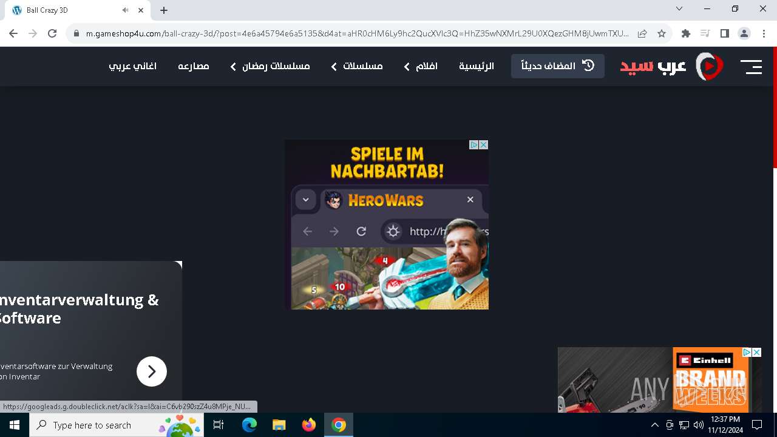
Task: Open the Chrome three-dot menu
Action: tap(763, 33)
